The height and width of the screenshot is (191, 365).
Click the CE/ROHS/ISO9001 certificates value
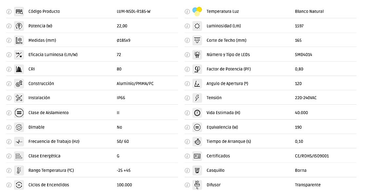pyautogui.click(x=312, y=156)
